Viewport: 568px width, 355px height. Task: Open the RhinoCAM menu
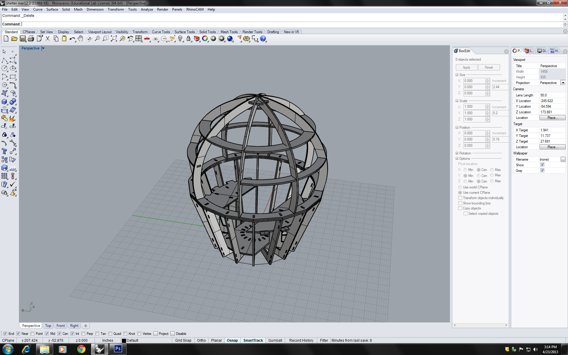tap(195, 9)
